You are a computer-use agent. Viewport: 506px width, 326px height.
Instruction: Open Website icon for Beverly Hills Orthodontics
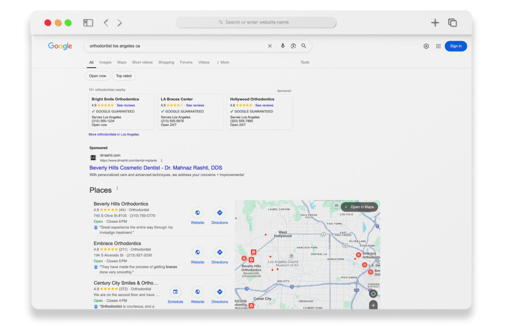[x=198, y=213]
